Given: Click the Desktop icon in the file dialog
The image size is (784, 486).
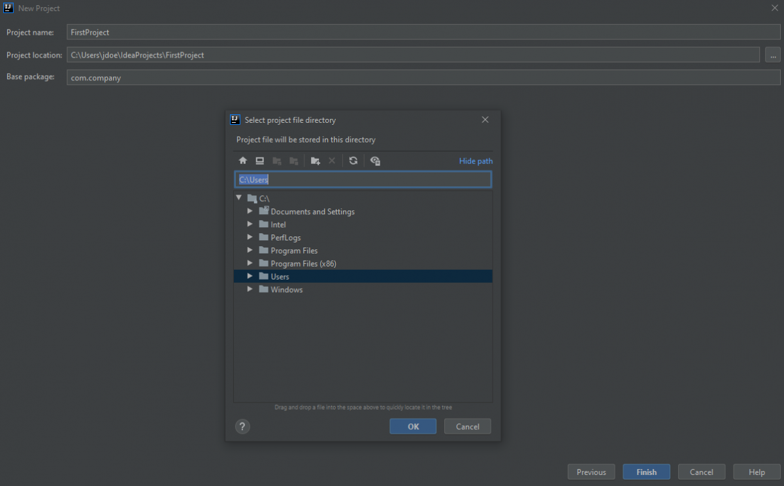Looking at the screenshot, I should tap(259, 161).
